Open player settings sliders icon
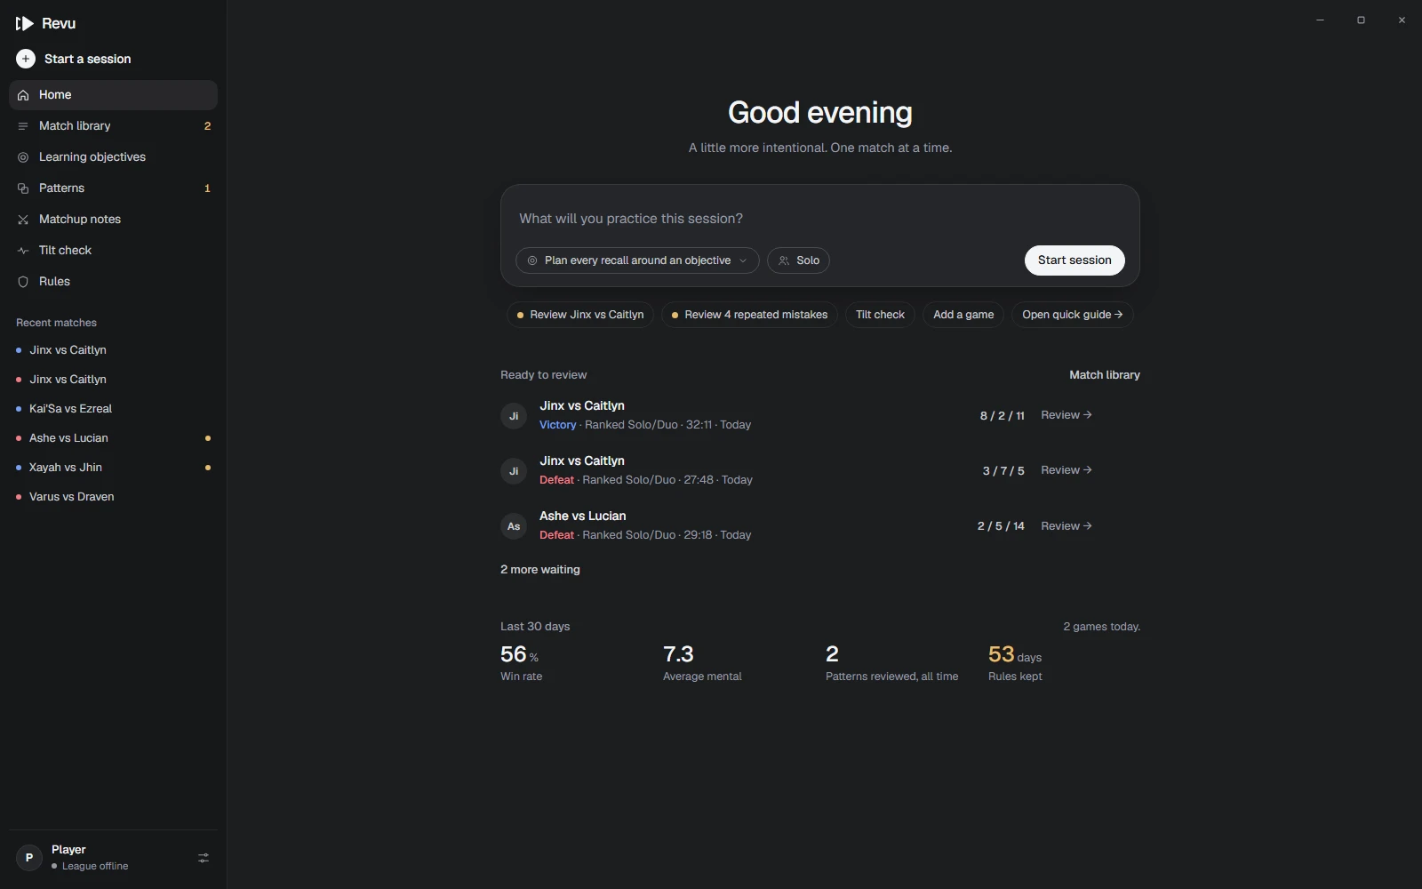The height and width of the screenshot is (889, 1422). [x=204, y=858]
